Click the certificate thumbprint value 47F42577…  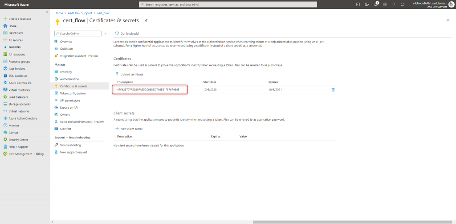148,90
